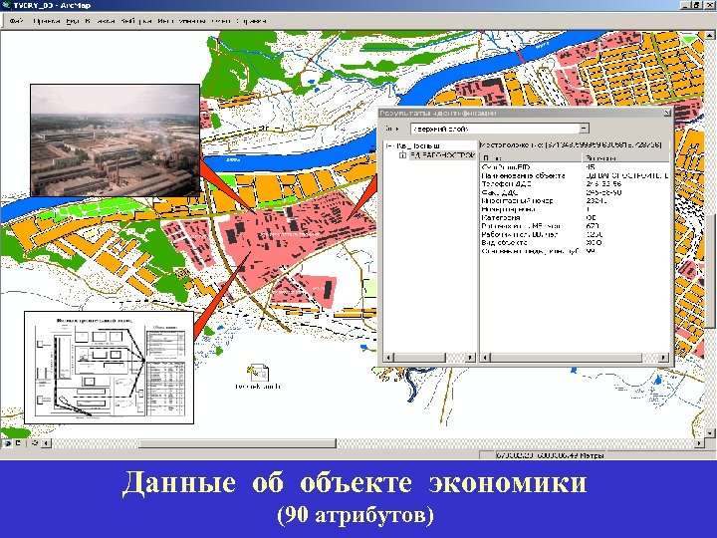Click the ArcMap title bar application icon

(6, 6)
